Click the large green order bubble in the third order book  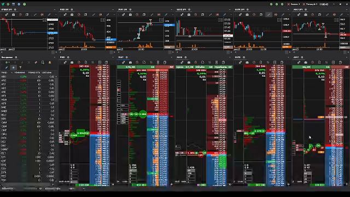pyautogui.click(x=143, y=114)
